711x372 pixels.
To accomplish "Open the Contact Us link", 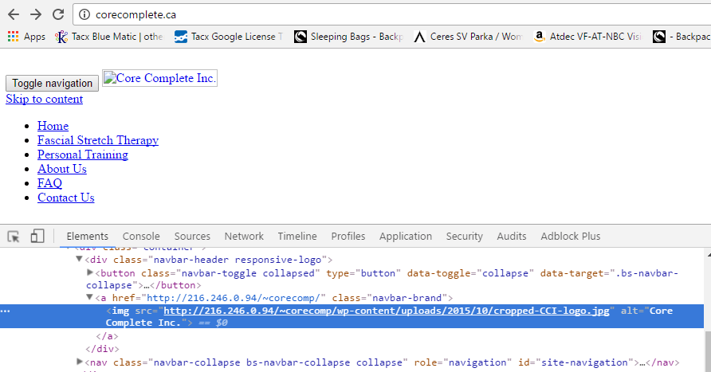I will coord(66,198).
